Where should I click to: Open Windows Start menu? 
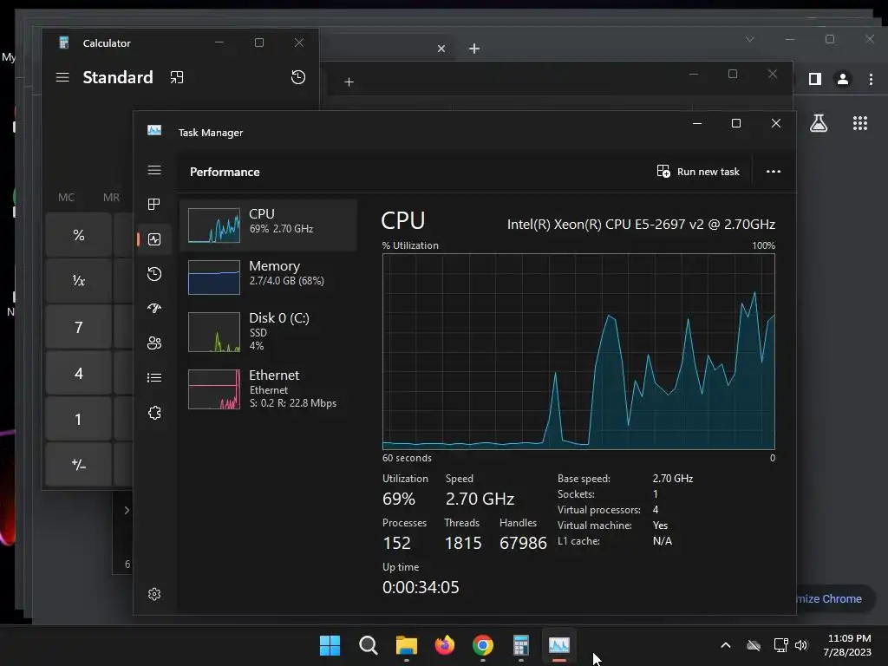(330, 645)
